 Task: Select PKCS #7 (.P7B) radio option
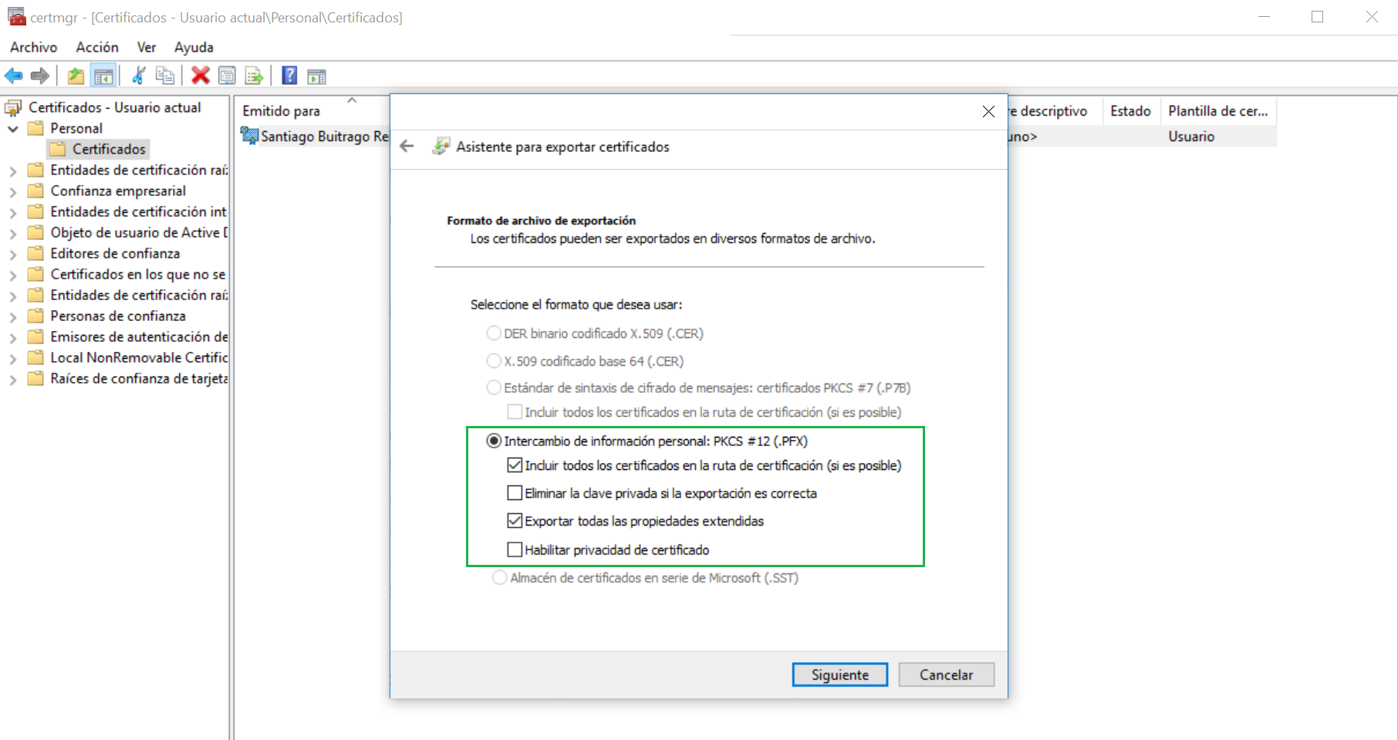(494, 387)
